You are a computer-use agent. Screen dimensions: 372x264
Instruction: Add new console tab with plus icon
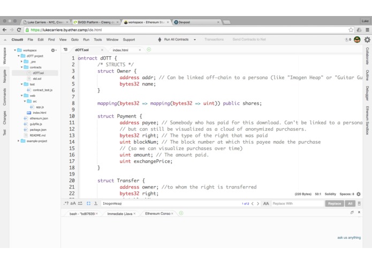[x=181, y=213]
